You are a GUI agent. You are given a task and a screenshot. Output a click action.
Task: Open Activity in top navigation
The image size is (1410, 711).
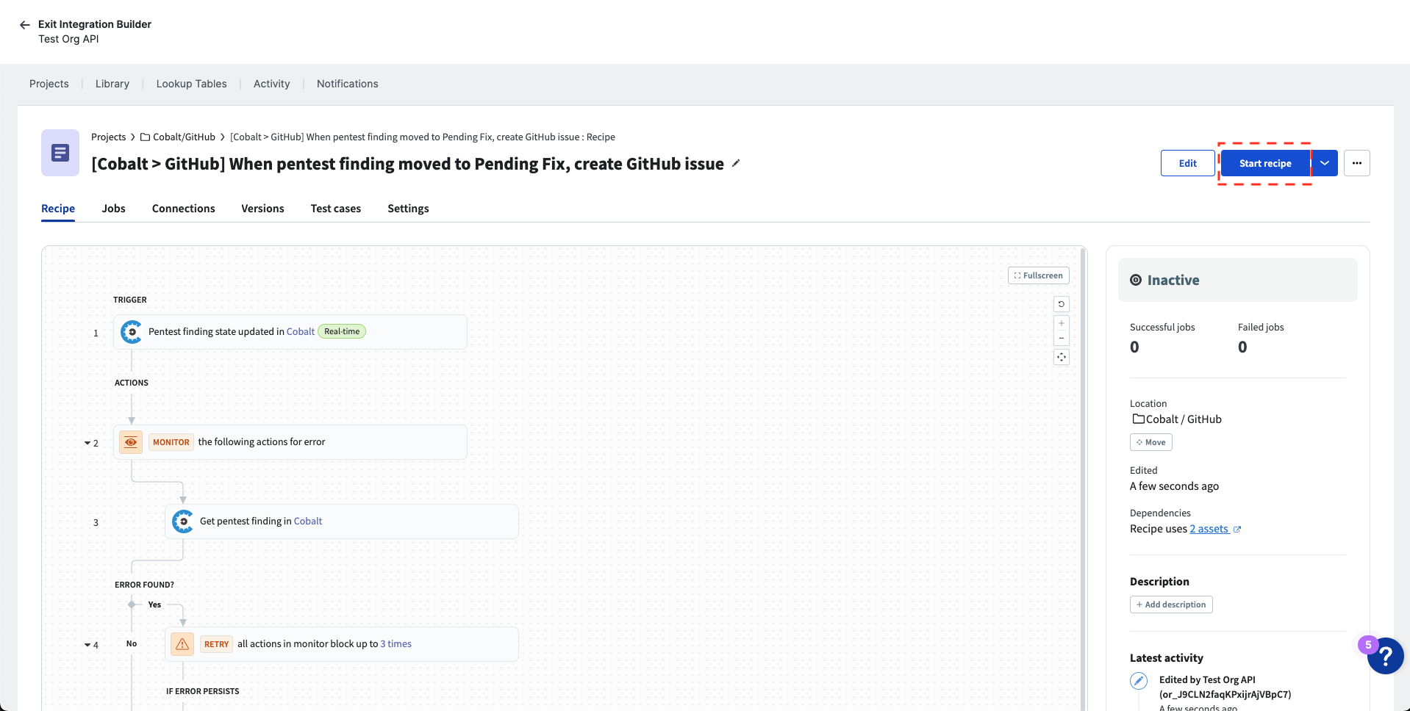(x=272, y=84)
